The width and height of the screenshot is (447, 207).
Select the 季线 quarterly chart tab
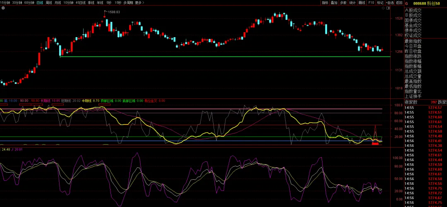pos(91,2)
